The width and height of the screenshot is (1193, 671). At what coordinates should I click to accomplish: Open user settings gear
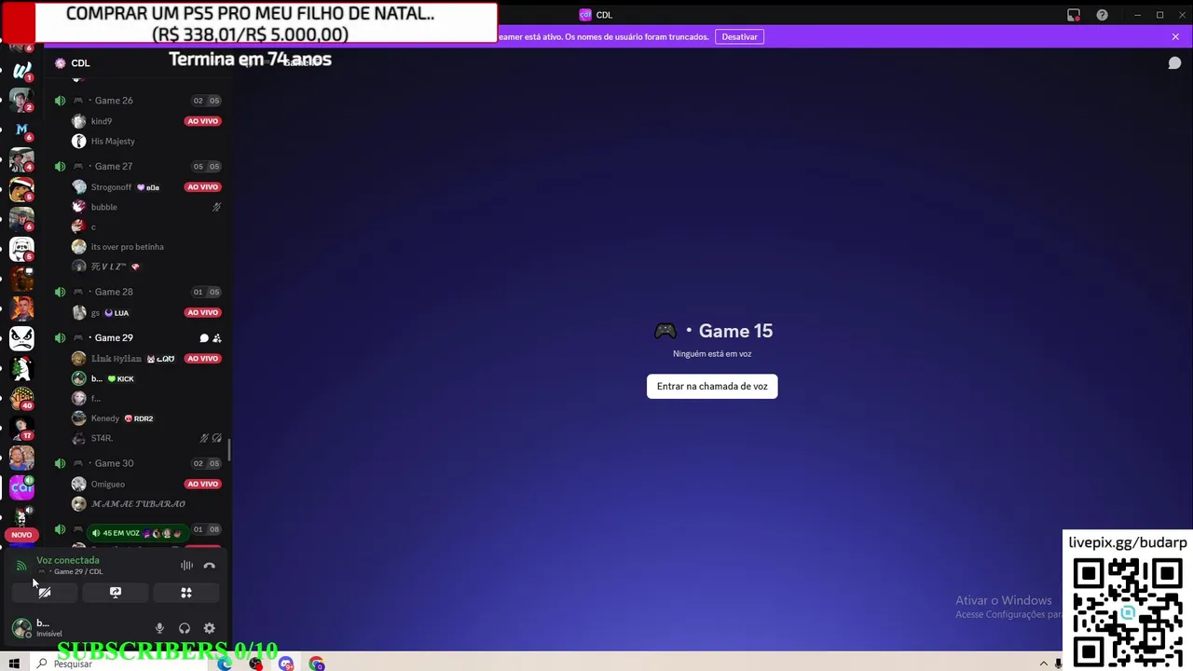point(209,628)
